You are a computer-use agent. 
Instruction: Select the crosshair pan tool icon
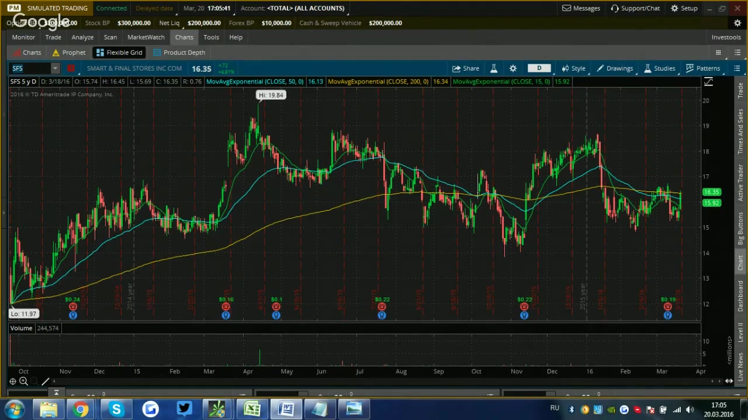[13, 381]
